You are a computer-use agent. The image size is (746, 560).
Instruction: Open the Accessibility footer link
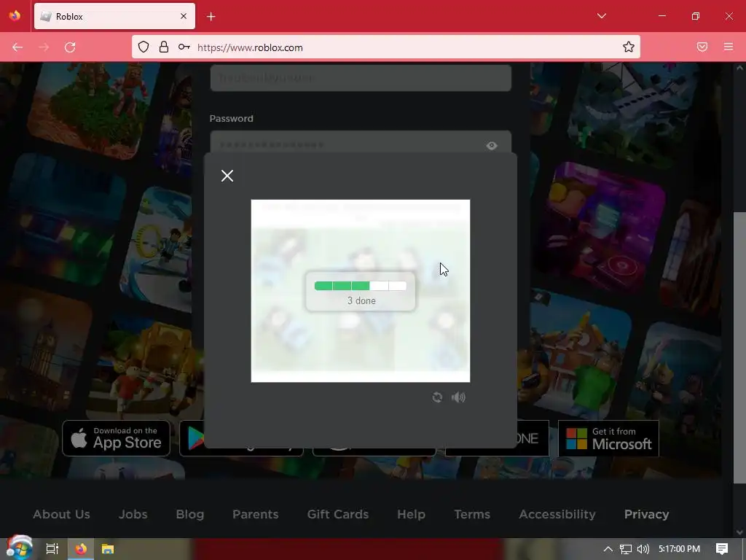557,514
